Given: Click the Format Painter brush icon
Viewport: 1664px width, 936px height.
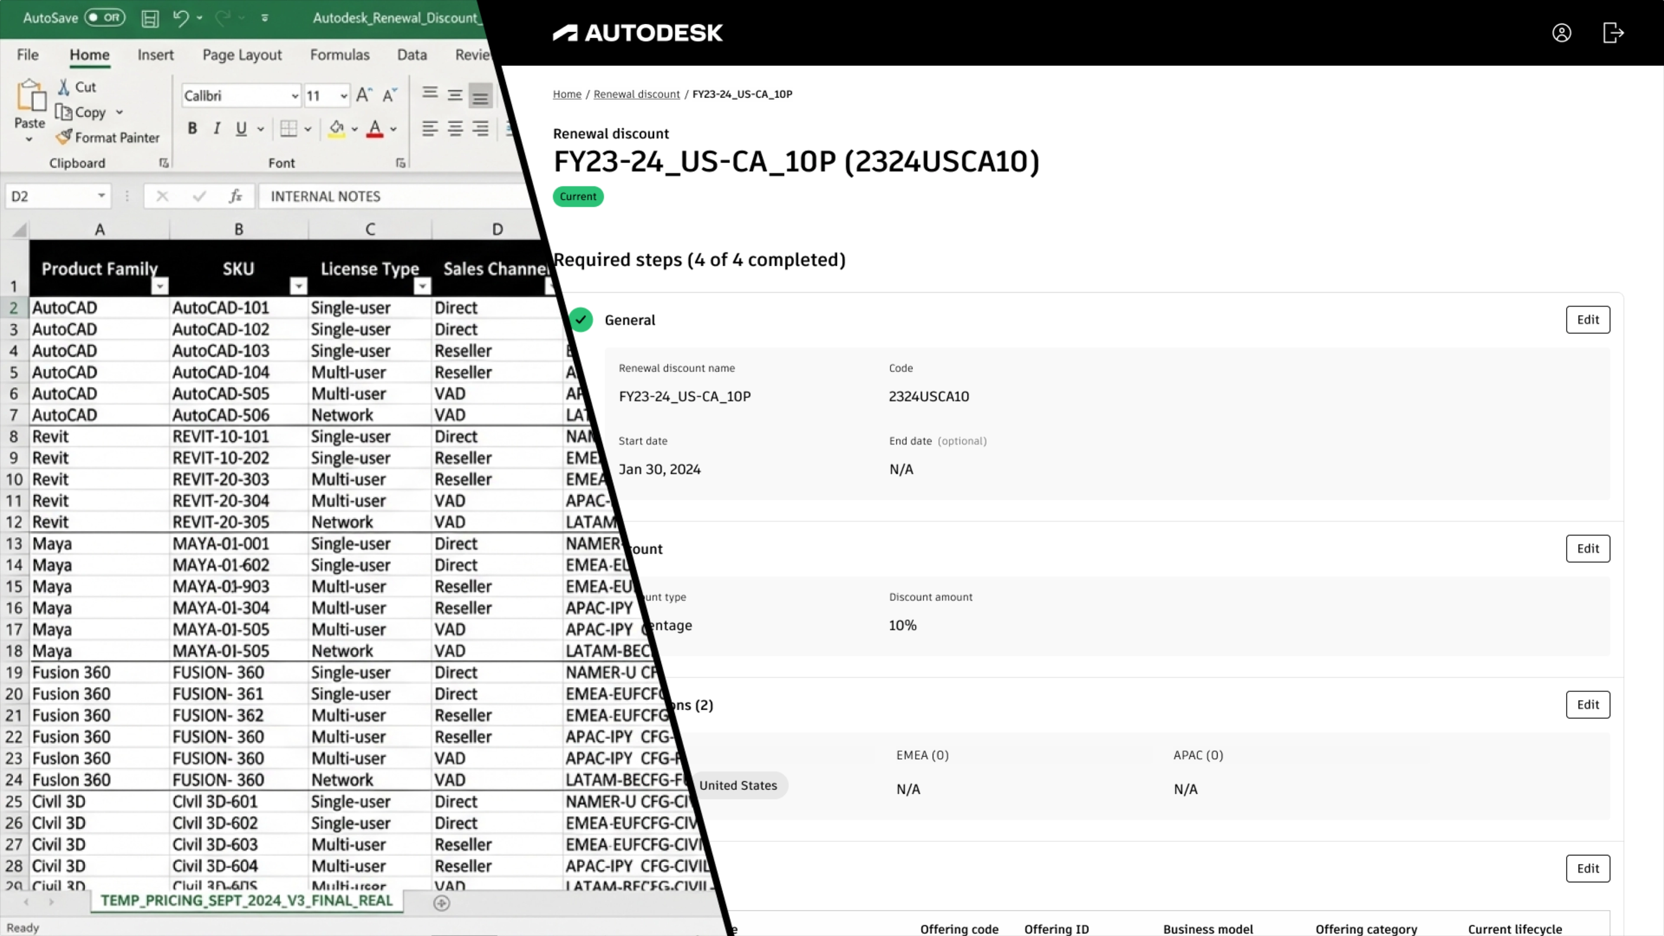Looking at the screenshot, I should point(64,137).
